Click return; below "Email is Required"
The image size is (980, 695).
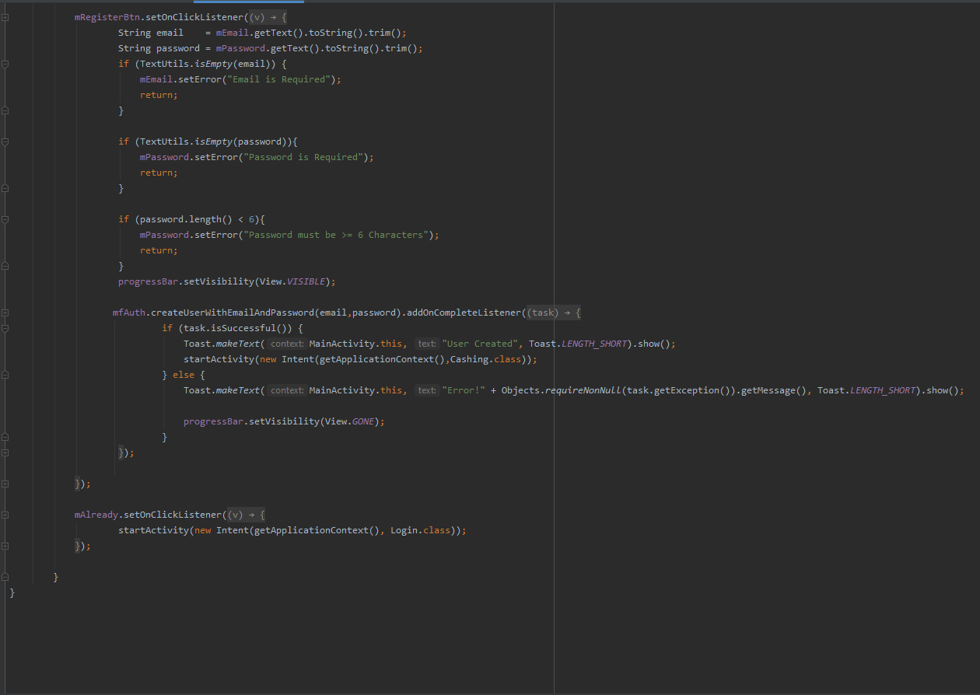click(159, 95)
